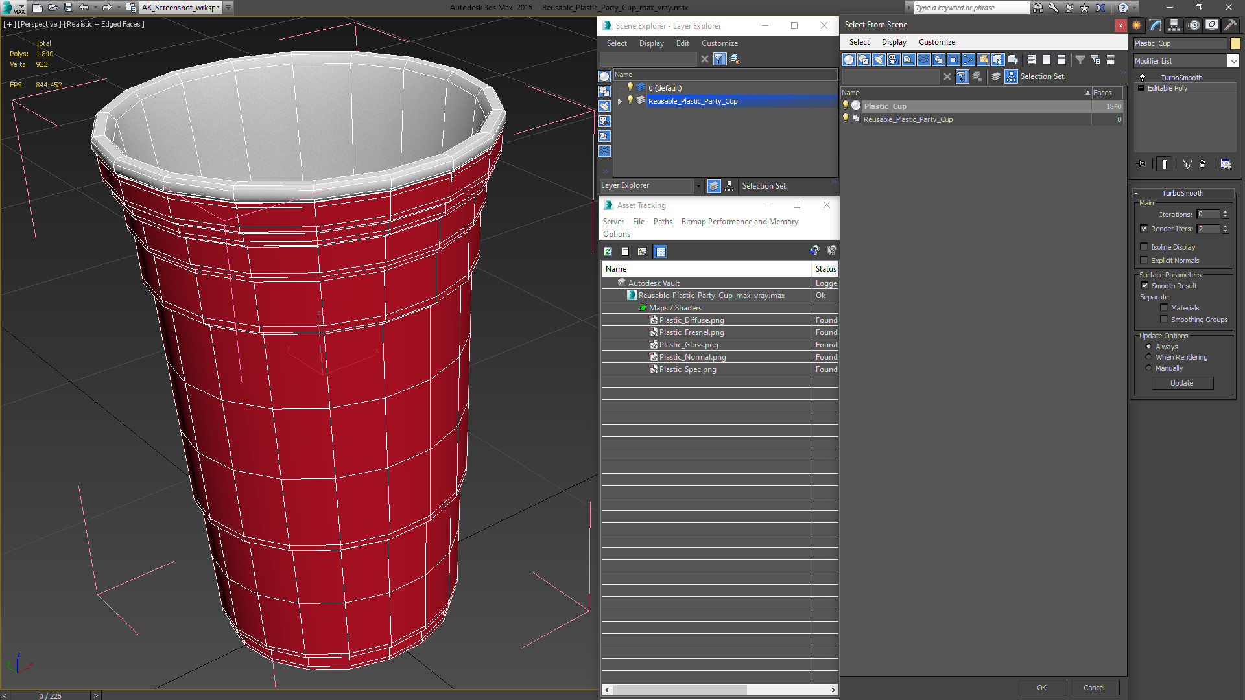Click OK in Select From Scene dialog

pos(1041,688)
